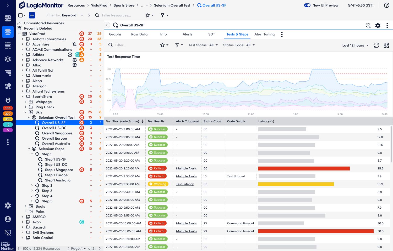
Task: Click the search icon in tests filter bar
Action: [x=111, y=45]
